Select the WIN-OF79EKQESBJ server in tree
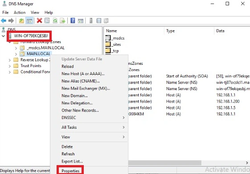 click(31, 36)
